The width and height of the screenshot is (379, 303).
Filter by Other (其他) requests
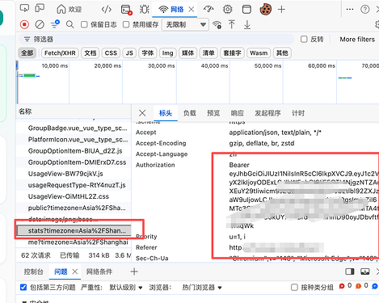coord(282,53)
